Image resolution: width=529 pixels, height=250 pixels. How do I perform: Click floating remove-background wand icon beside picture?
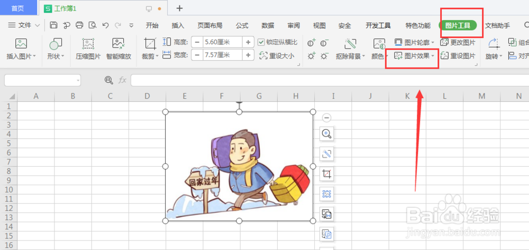tap(326, 154)
